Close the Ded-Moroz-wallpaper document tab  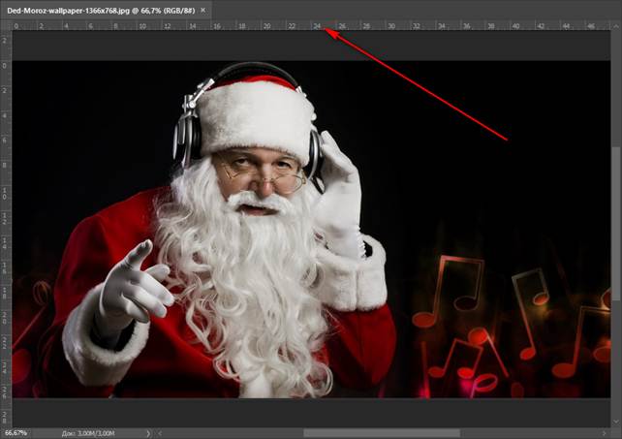pos(203,11)
